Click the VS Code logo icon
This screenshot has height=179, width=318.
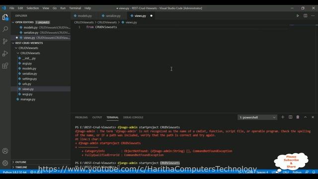(4, 8)
